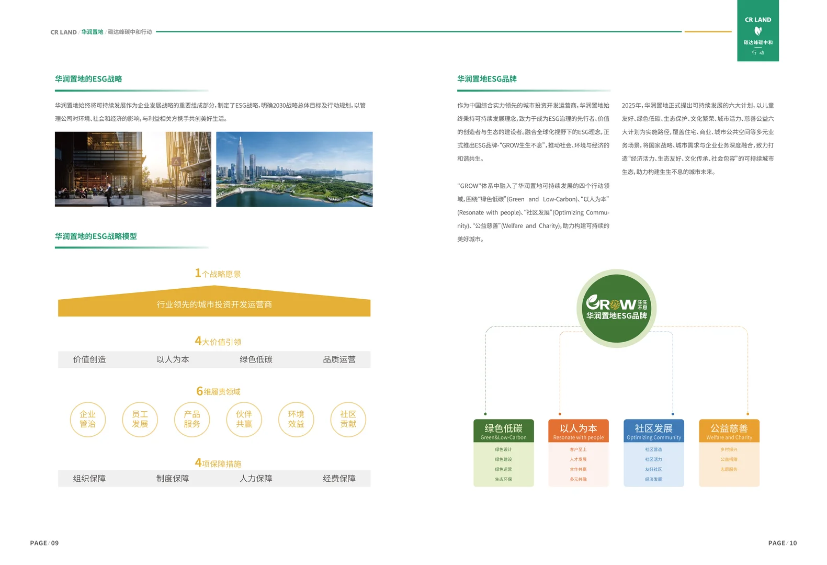
Task: Click the orange Resonate with people header
Action: (579, 431)
